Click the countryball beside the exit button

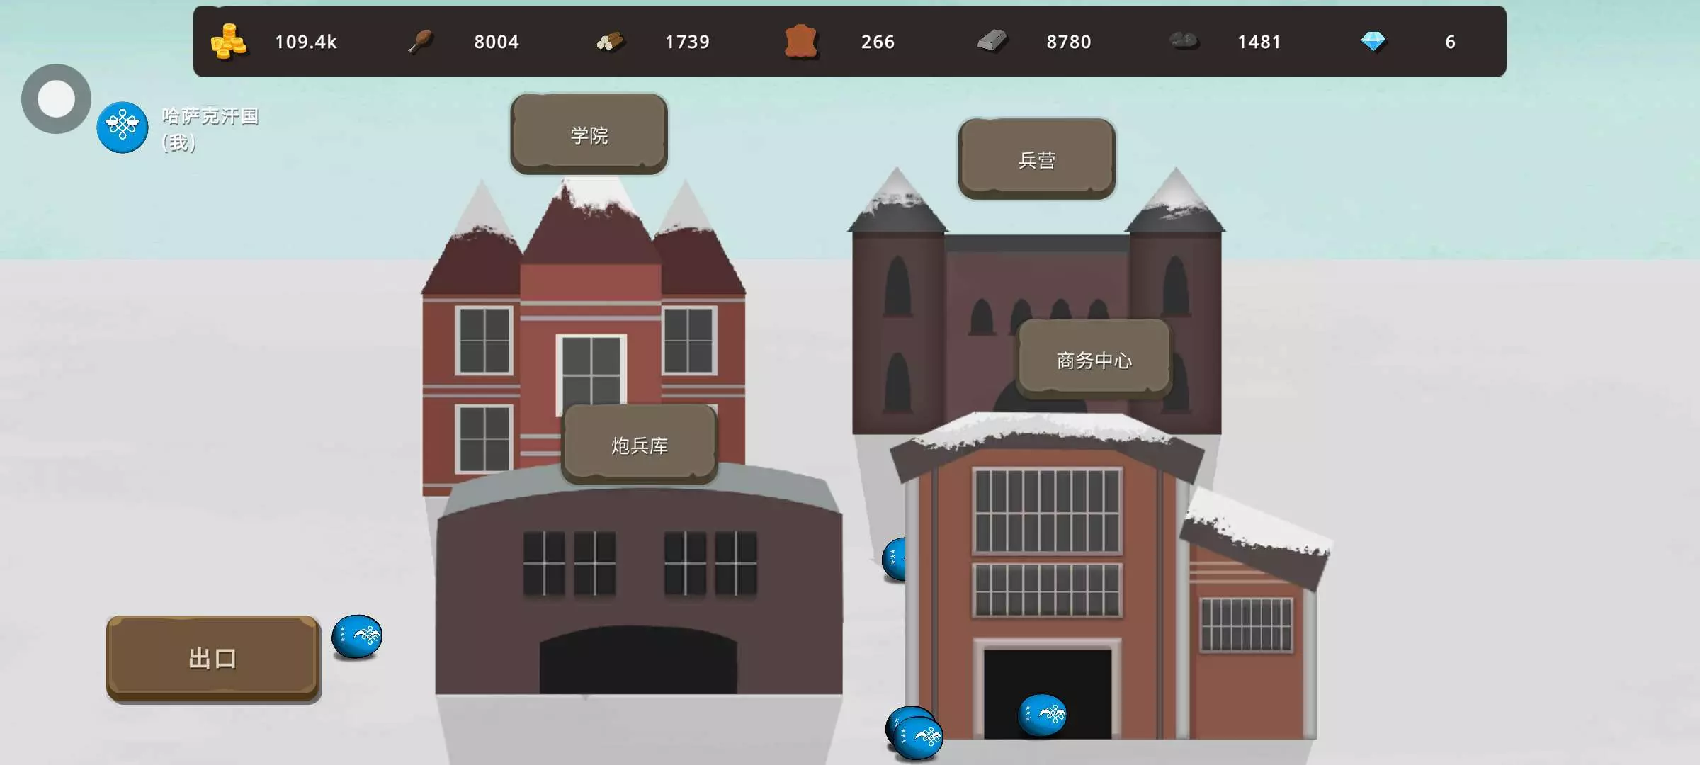pyautogui.click(x=357, y=635)
